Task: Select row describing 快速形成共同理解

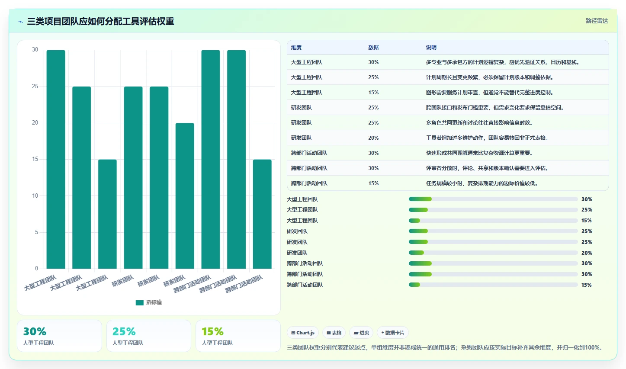Action: 448,153
